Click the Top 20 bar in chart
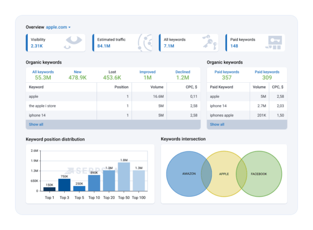The width and height of the screenshot is (313, 230). point(109,181)
